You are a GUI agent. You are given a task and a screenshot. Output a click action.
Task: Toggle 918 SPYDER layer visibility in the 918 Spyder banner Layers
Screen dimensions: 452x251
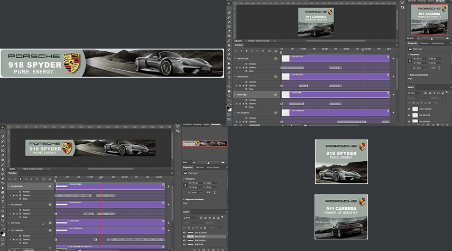click(184, 237)
